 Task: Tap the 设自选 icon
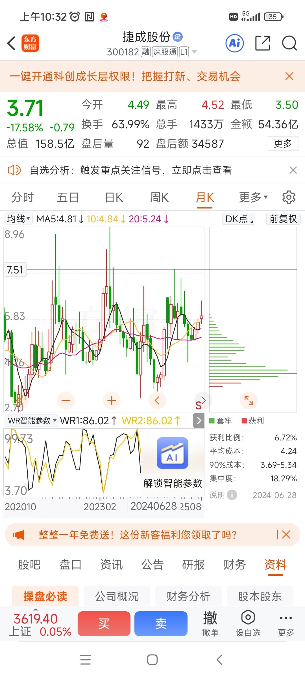[248, 623]
